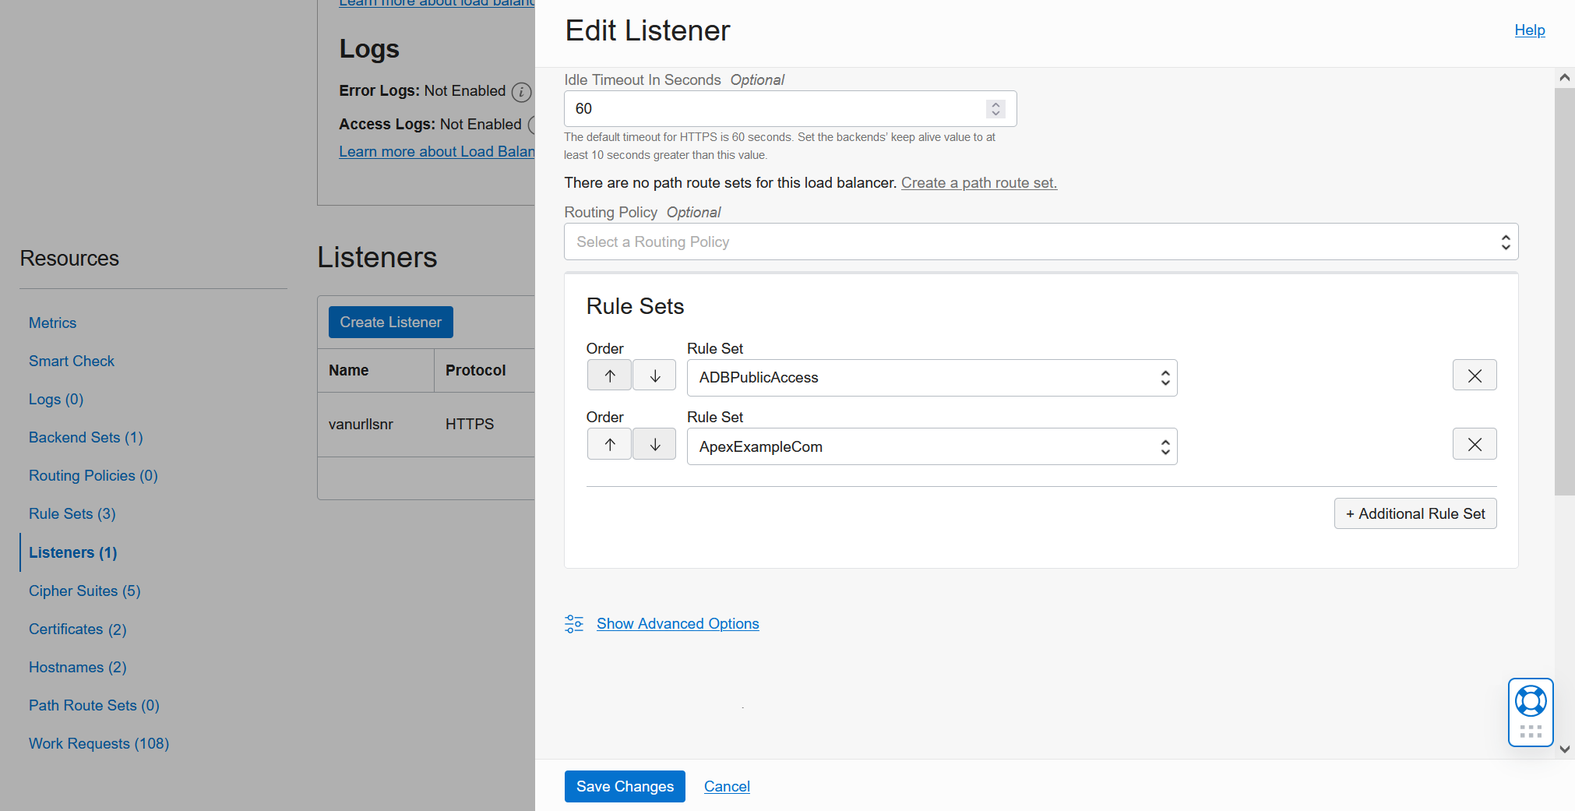Screen dimensions: 1575x811
Task: Open Certificates in the Resources list
Action: [77, 629]
